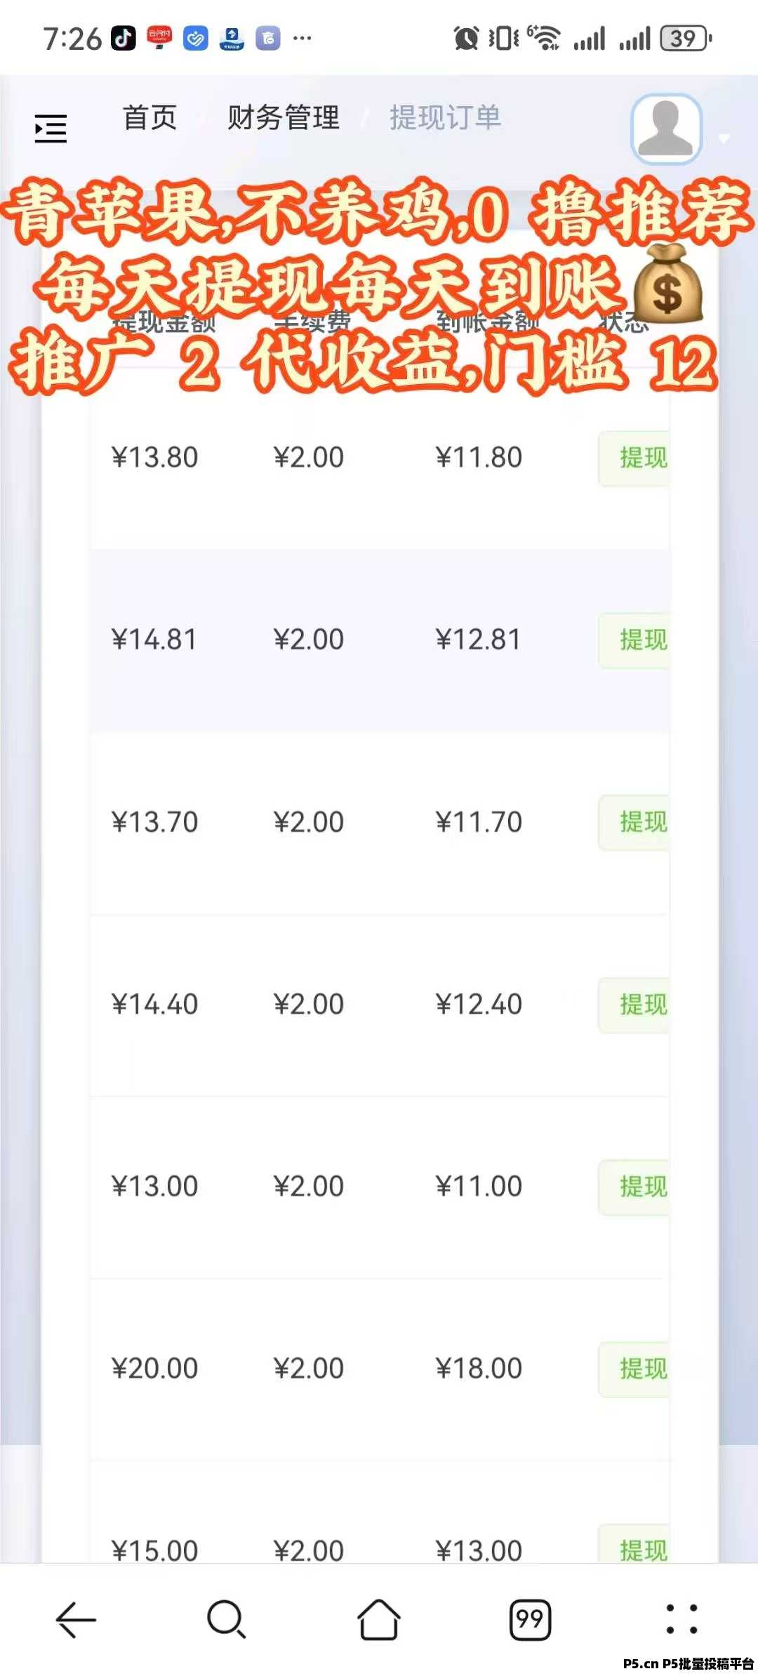Viewport: 758px width, 1676px height.
Task: Select the ¥11.00 arrival amount cell
Action: pos(479,1187)
